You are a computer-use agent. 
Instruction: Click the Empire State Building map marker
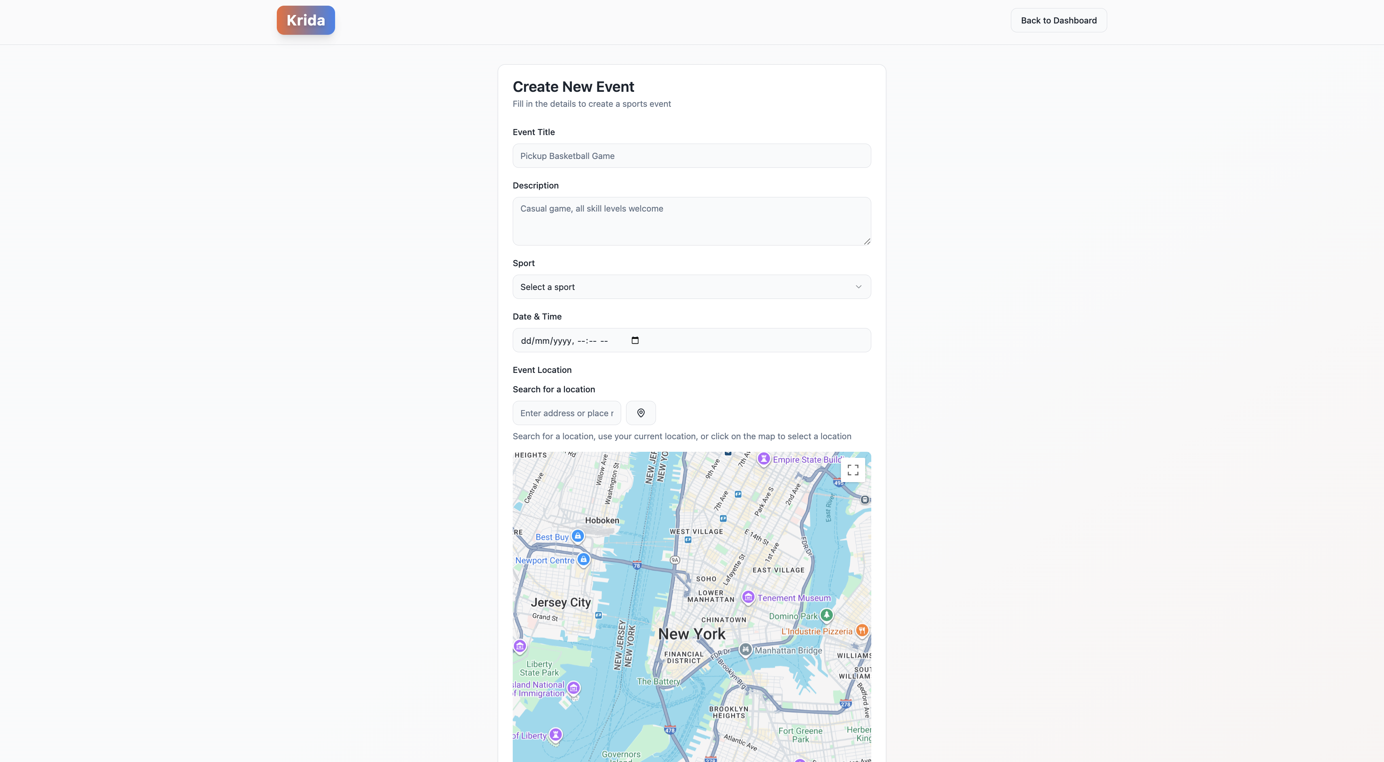[x=764, y=459]
